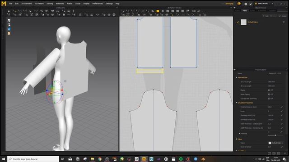Open Spotify from the taskbar

(181, 159)
